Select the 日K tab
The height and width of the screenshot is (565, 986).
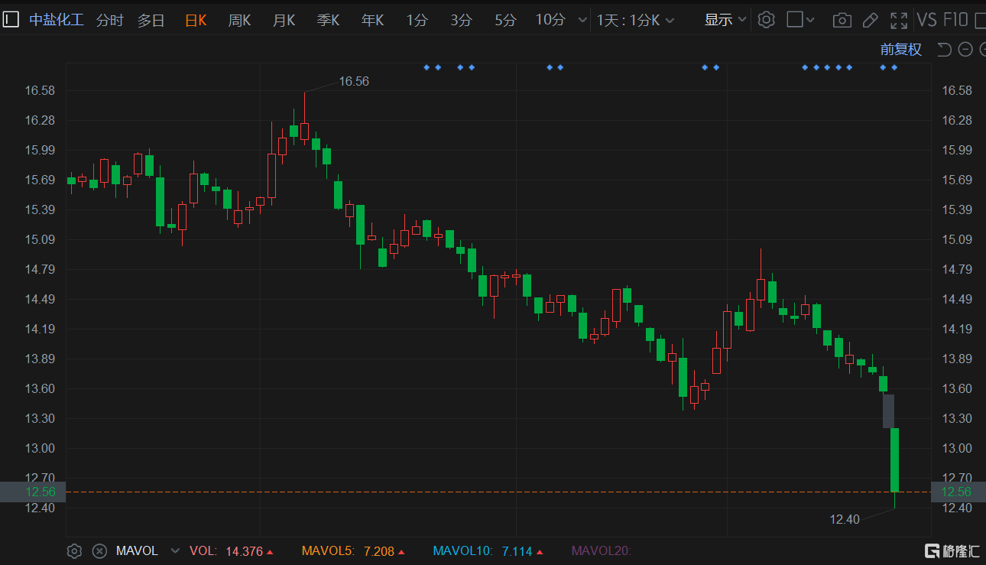(196, 21)
